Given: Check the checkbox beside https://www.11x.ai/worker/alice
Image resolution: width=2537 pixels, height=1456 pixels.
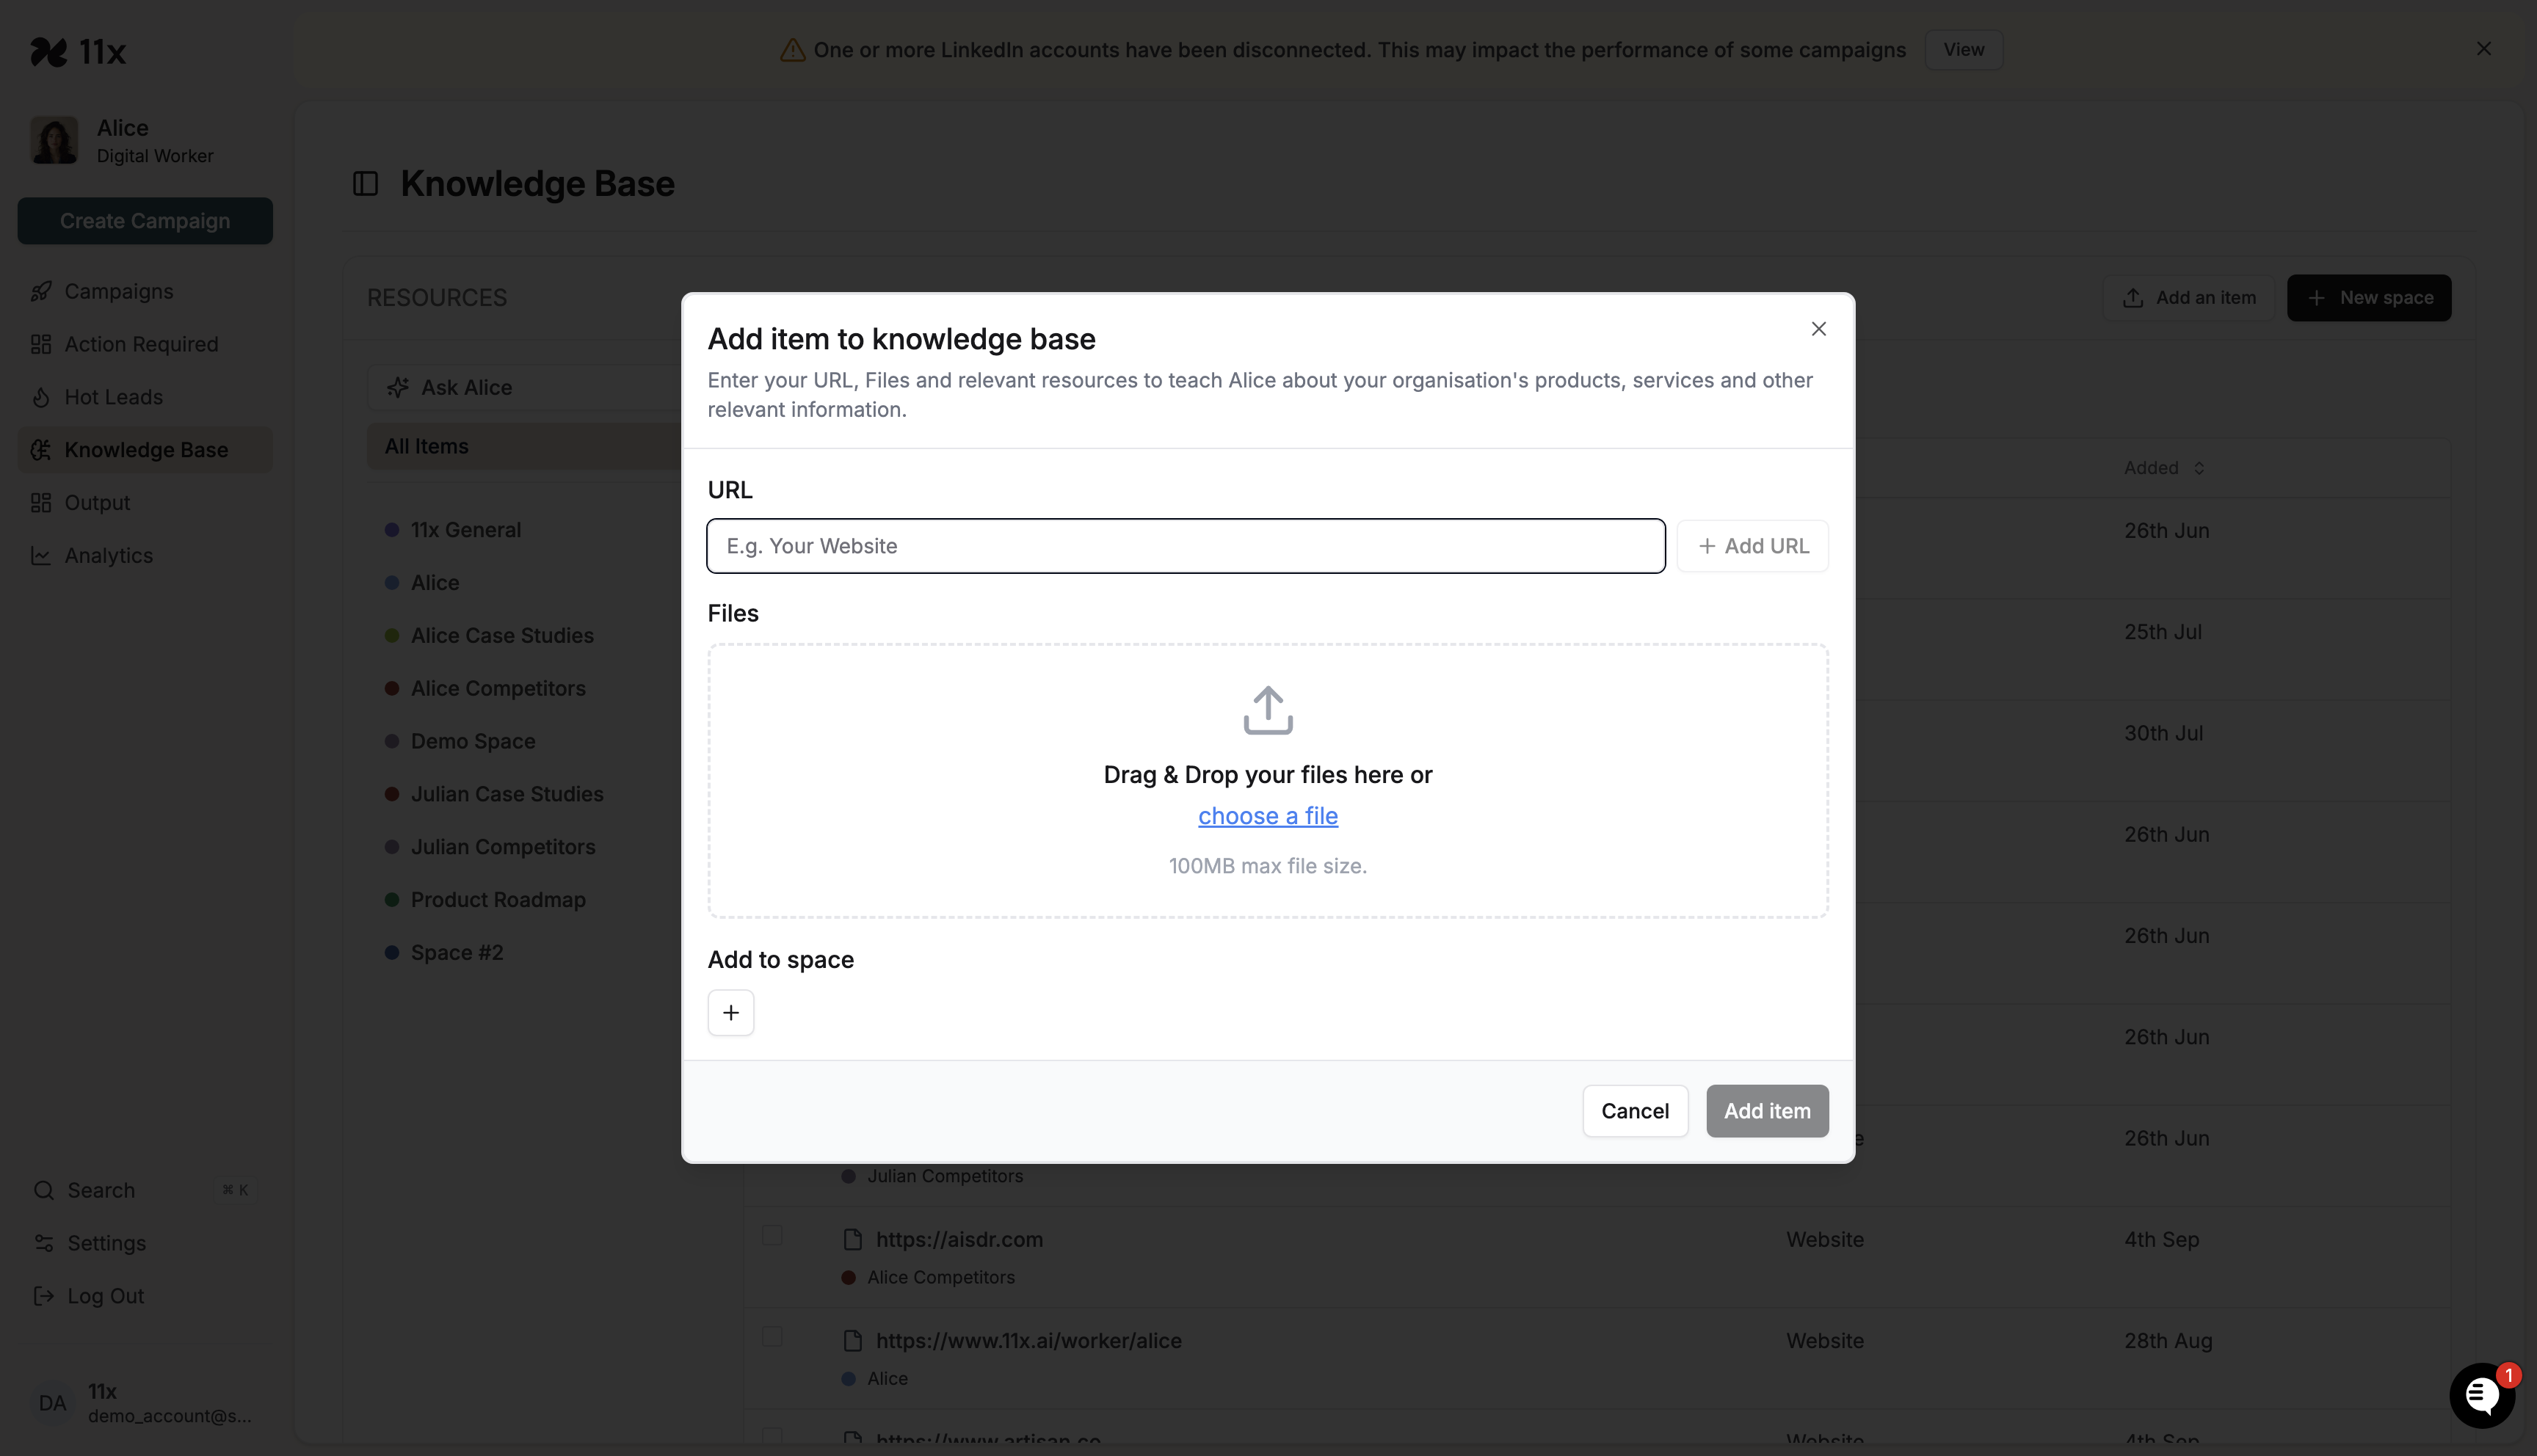Looking at the screenshot, I should click(x=771, y=1338).
